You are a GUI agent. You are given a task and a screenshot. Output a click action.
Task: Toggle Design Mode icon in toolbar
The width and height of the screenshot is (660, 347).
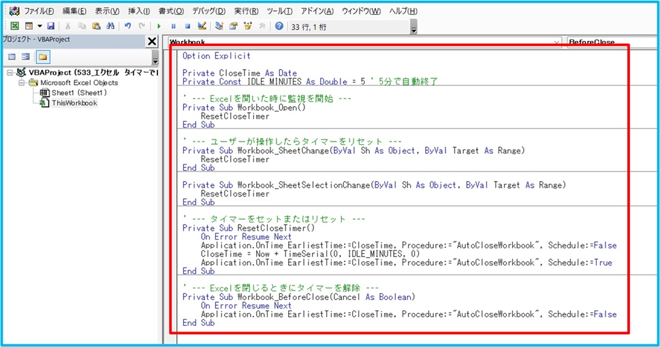[202, 26]
